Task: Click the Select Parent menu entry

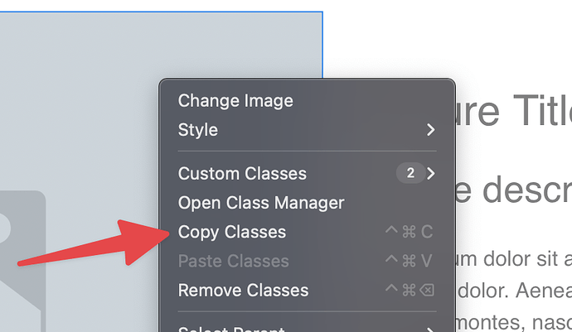Action: tap(232, 328)
